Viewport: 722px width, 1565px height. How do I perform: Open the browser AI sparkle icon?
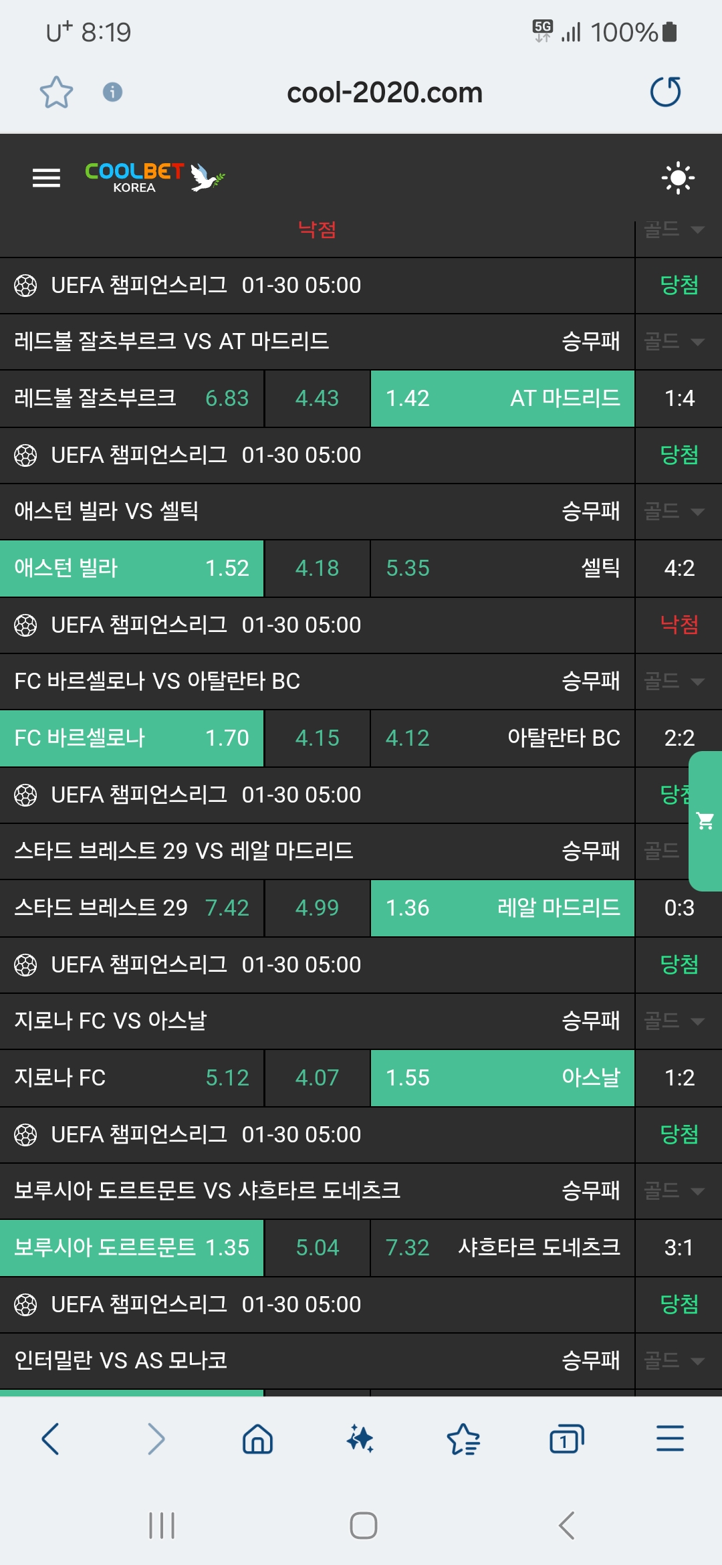click(x=360, y=1439)
